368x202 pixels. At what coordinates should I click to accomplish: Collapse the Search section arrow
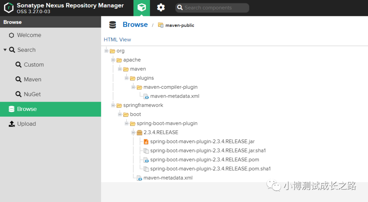5,50
